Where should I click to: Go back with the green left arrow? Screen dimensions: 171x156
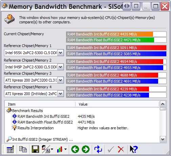75,149
